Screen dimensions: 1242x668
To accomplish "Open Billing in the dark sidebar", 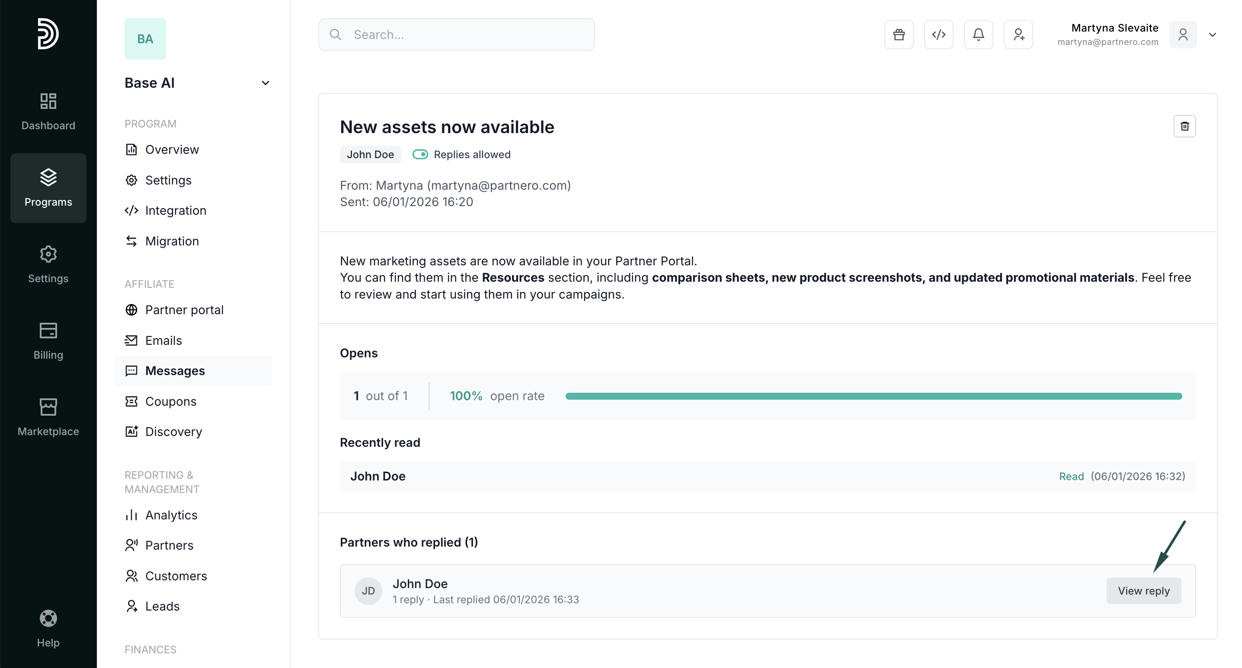I will tap(48, 340).
